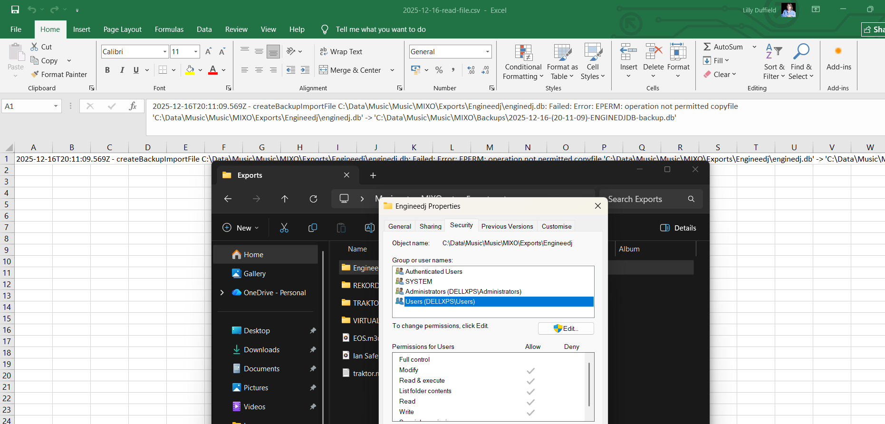Switch to the Formulas ribbon tab
This screenshot has height=424, width=885.
pyautogui.click(x=169, y=29)
